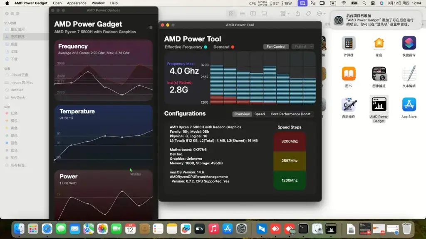Select the 2557Mhz speed step

[x=290, y=161]
